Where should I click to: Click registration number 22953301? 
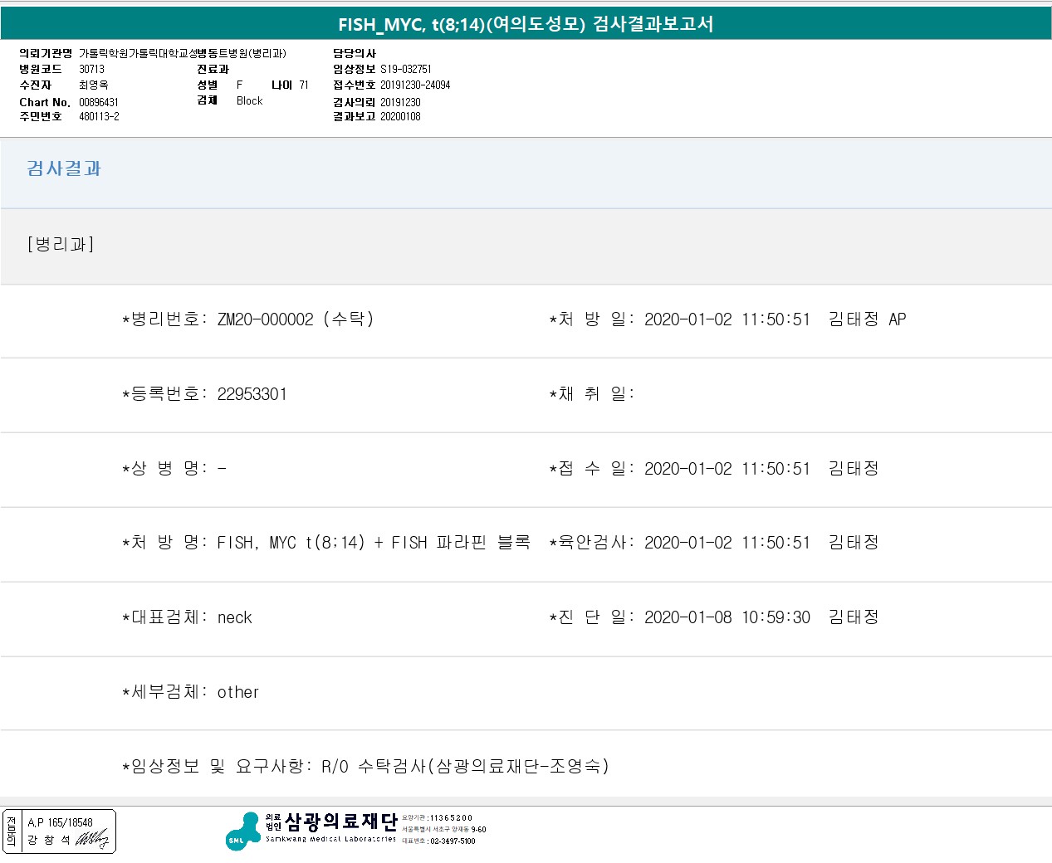[x=252, y=394]
